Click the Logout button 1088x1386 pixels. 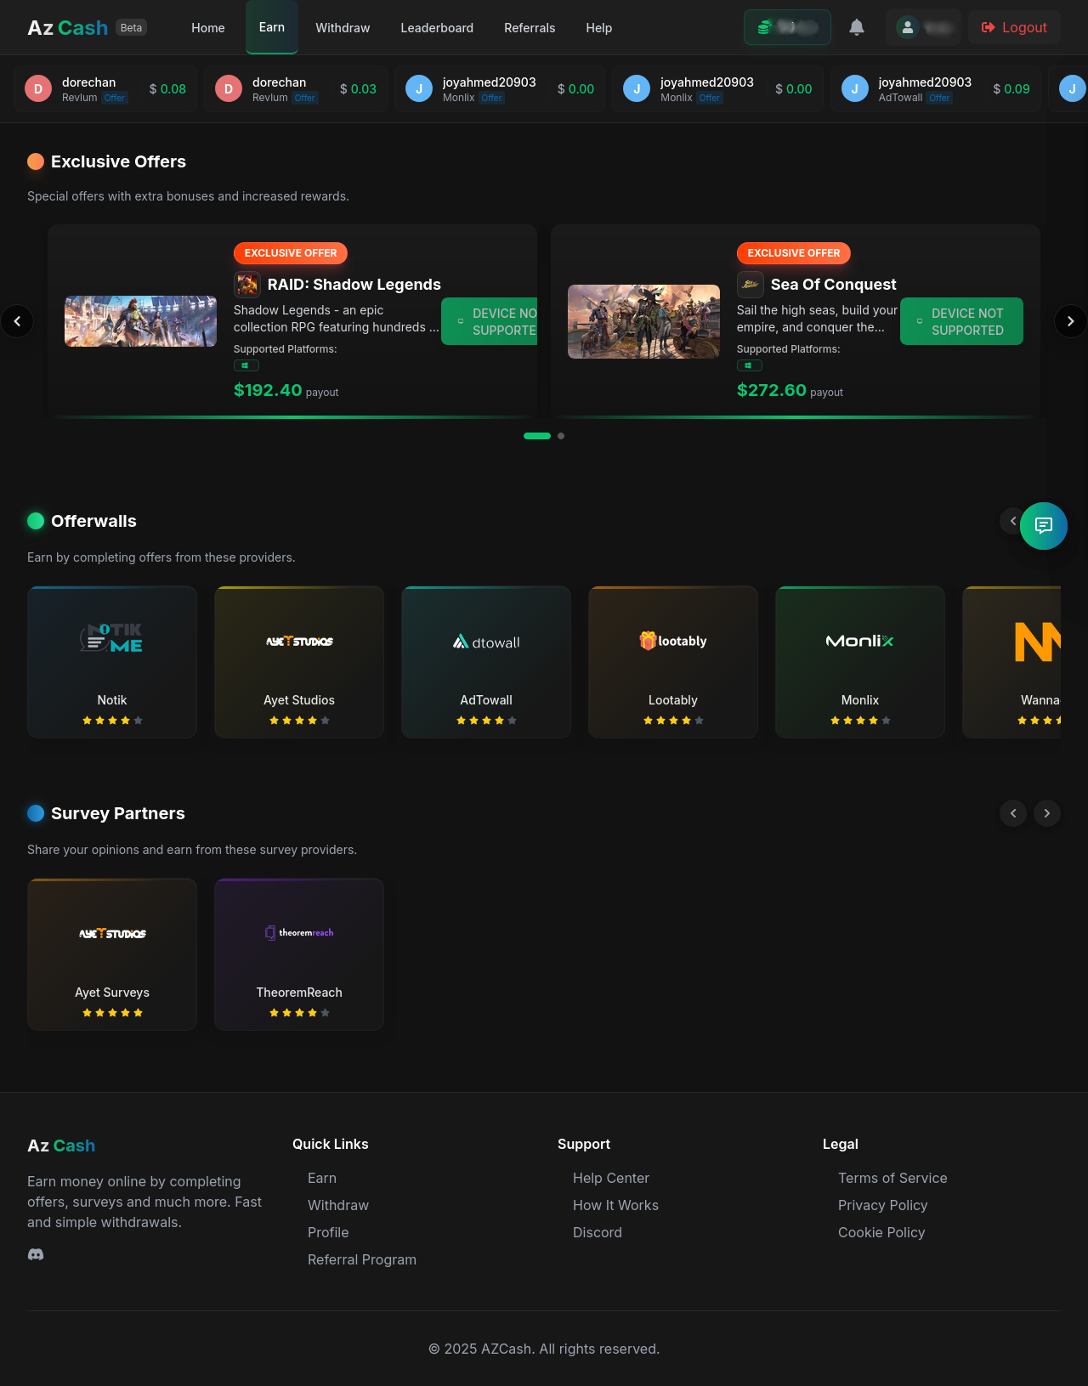(x=1014, y=27)
